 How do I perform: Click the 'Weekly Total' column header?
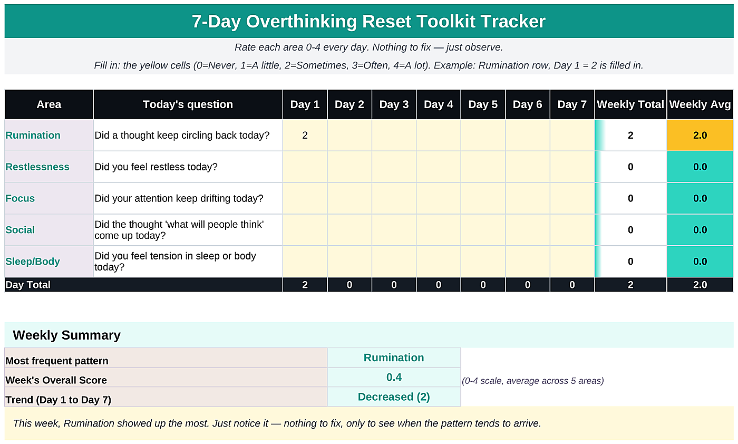tap(630, 104)
